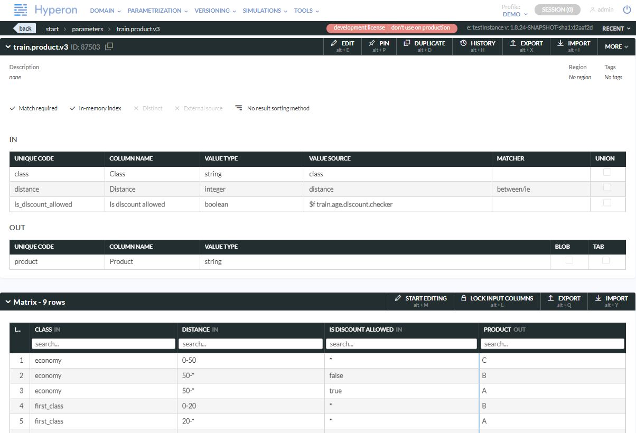Expand the MORE actions dropdown

click(616, 46)
